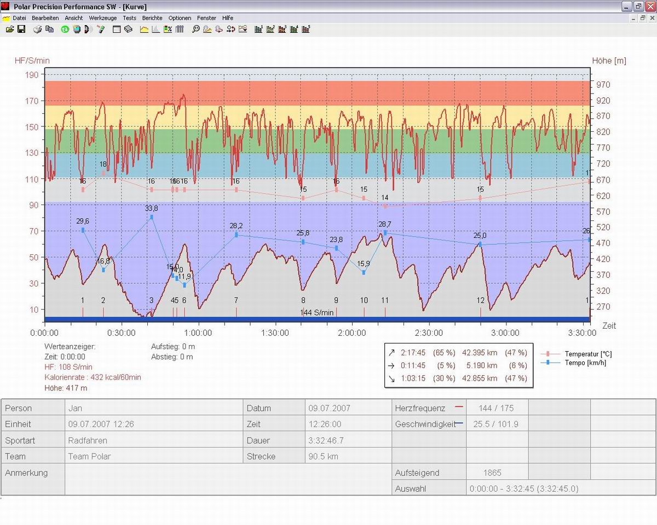Image resolution: width=657 pixels, height=525 pixels.
Task: Click the magnifier zoom icon
Action: click(x=195, y=29)
